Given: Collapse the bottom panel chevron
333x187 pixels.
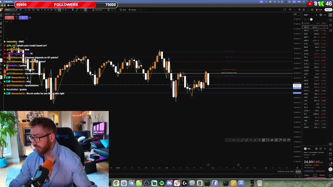Looking at the screenshot, I should click(296, 176).
